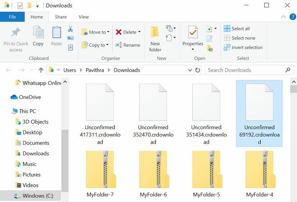Viewport: 297px width, 202px height.
Task: Open Videos in the sidebar
Action: (x=27, y=185)
